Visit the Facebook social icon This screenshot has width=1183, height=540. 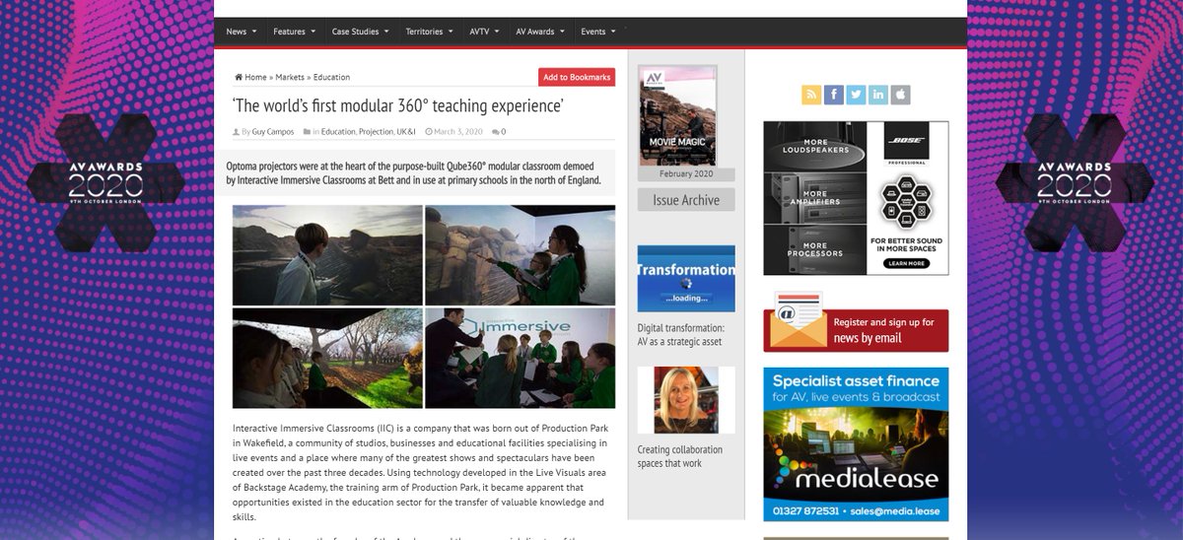point(834,95)
